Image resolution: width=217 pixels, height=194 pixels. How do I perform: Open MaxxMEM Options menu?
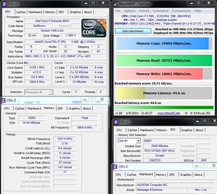pos(130,11)
